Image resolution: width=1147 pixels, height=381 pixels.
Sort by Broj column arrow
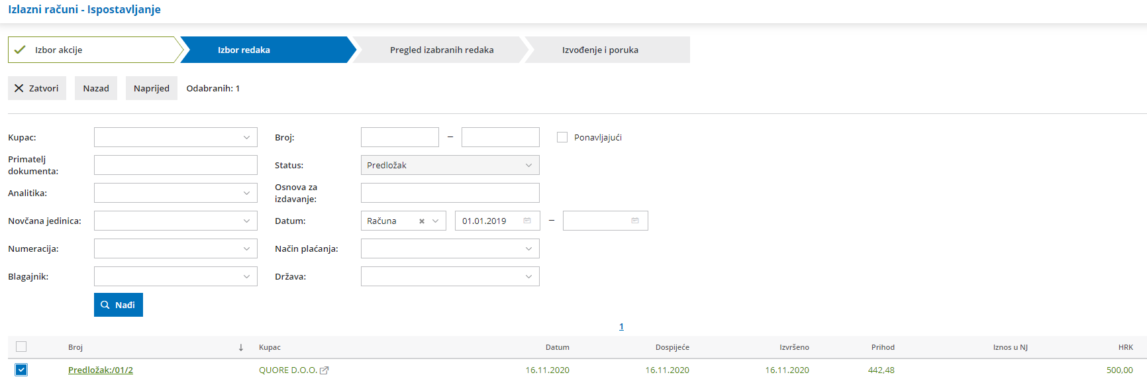pyautogui.click(x=241, y=347)
